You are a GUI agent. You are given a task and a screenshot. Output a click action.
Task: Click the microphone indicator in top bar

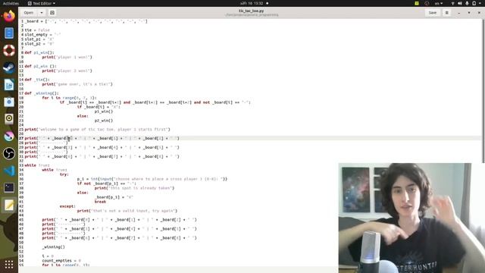(467, 3)
